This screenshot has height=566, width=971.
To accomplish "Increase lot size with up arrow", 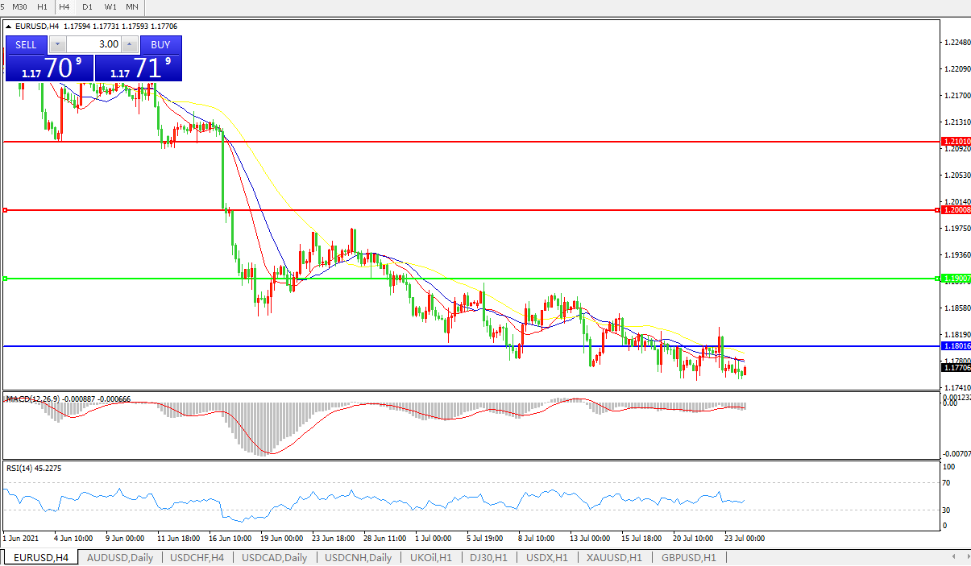I will coord(130,44).
